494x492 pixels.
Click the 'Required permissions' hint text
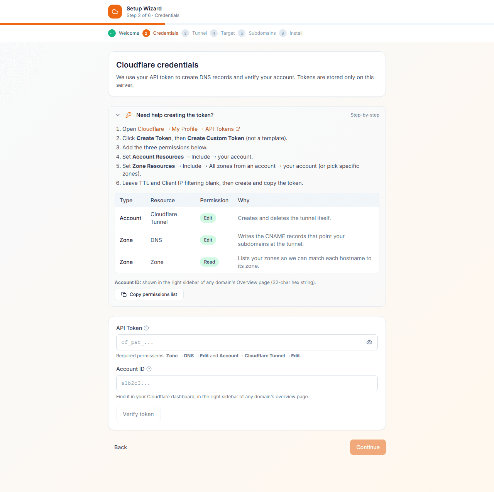tap(208, 356)
